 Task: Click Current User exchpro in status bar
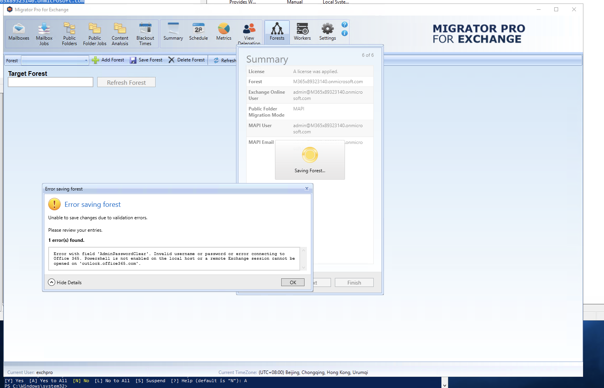(x=30, y=372)
